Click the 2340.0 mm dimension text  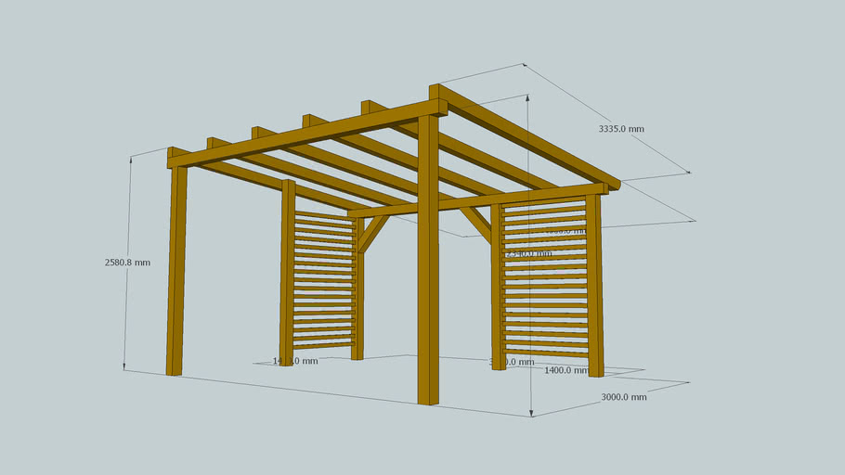pyautogui.click(x=529, y=253)
